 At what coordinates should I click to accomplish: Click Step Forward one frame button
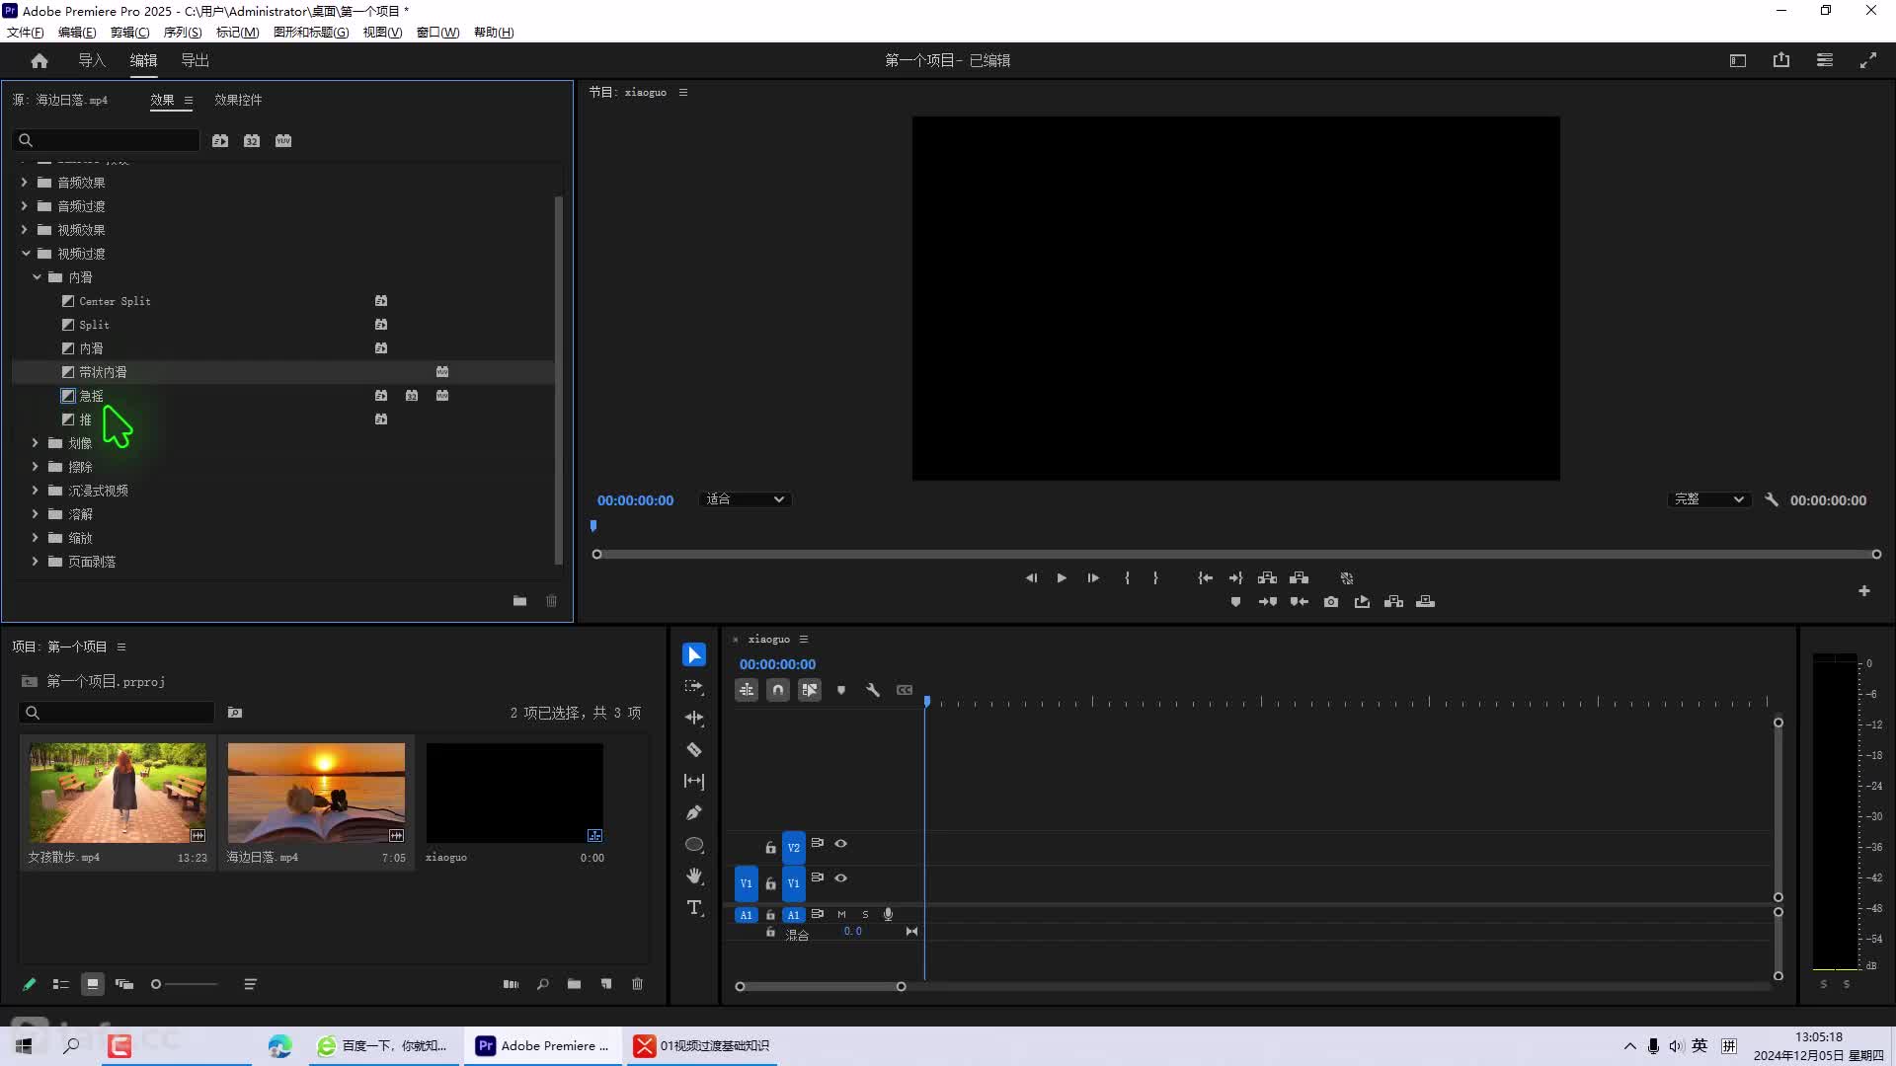[1093, 578]
